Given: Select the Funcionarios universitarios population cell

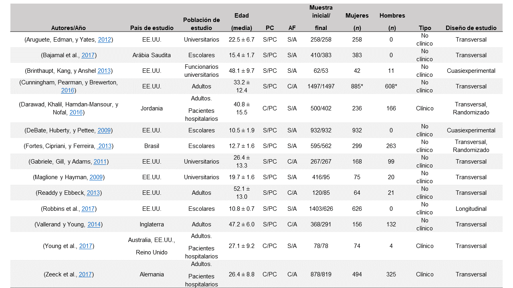Looking at the screenshot, I should [201, 71].
